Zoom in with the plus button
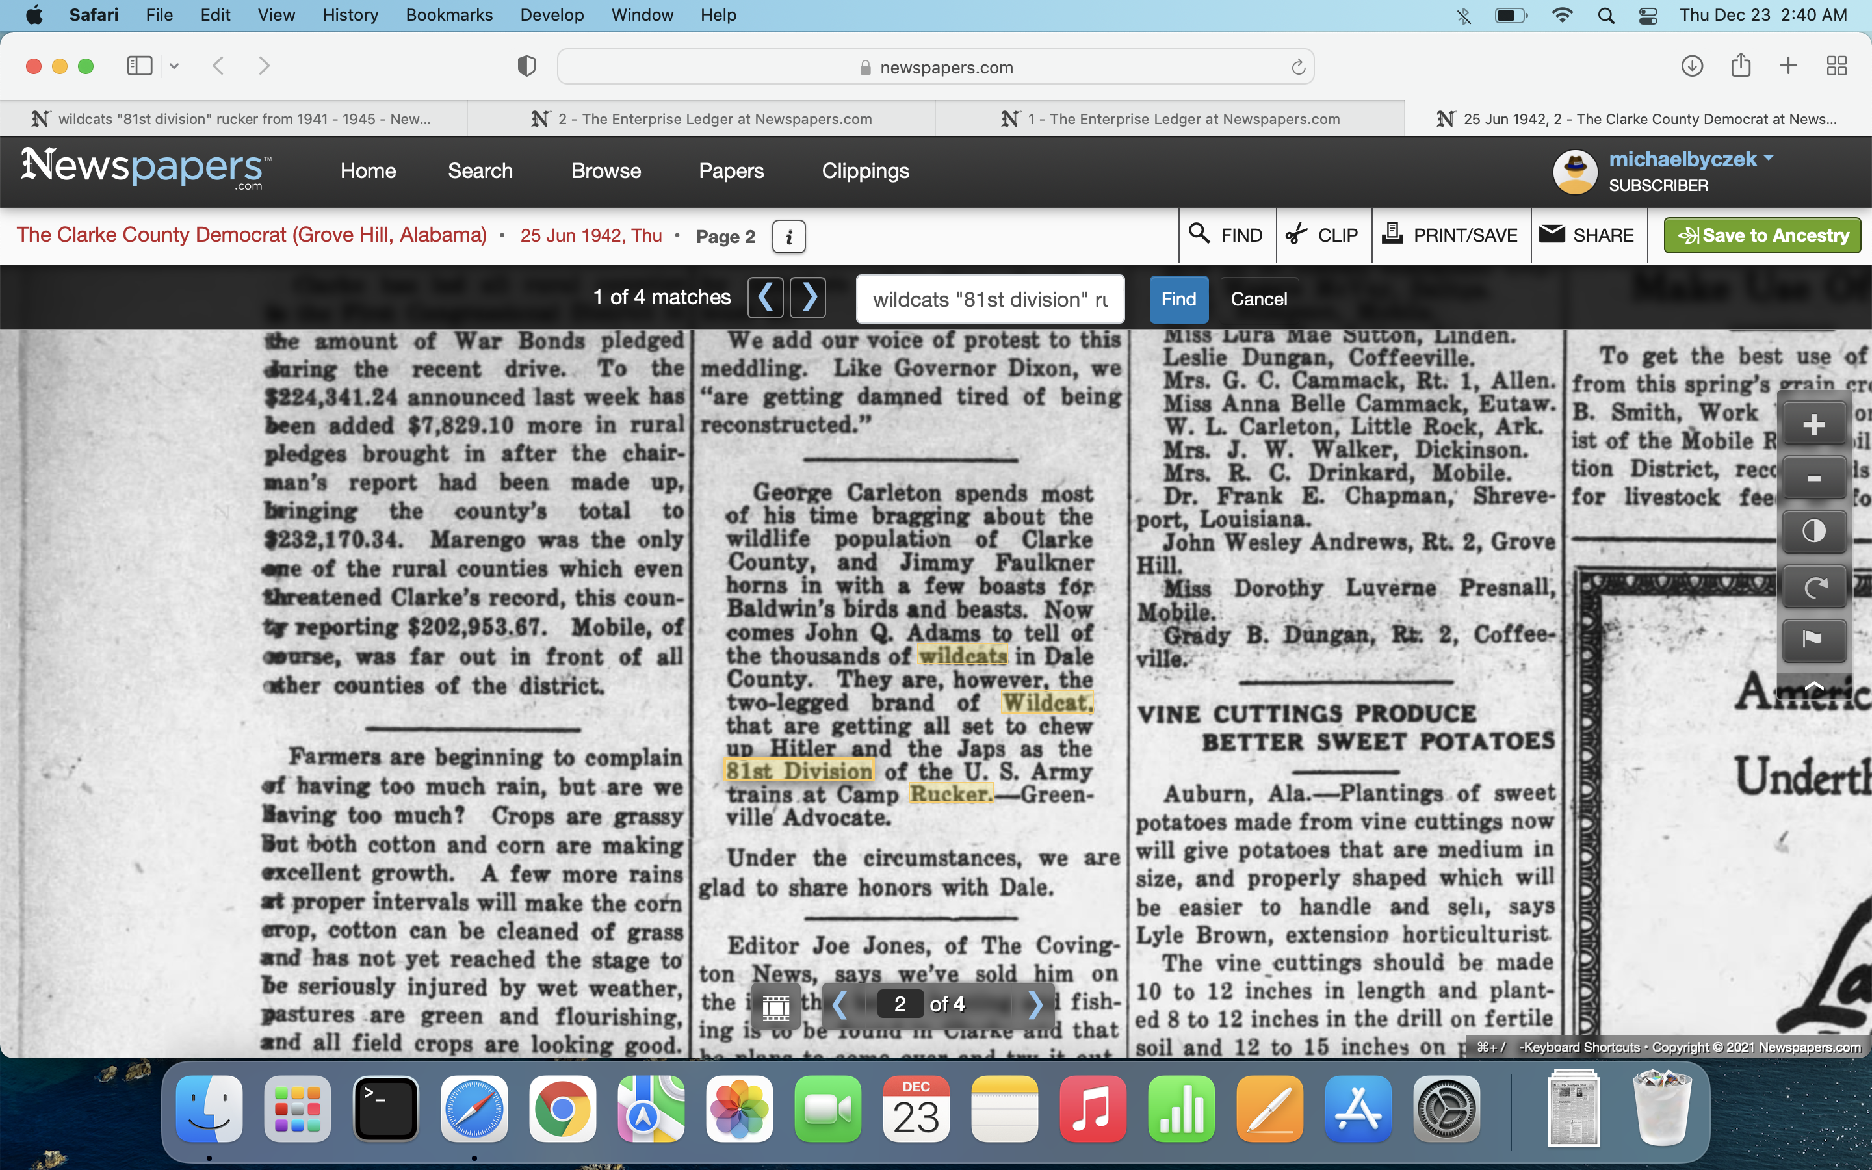Viewport: 1872px width, 1170px height. pyautogui.click(x=1813, y=425)
